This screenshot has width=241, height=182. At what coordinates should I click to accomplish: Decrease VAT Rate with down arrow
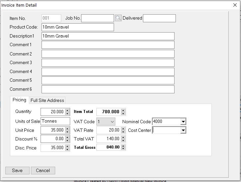click(123, 132)
